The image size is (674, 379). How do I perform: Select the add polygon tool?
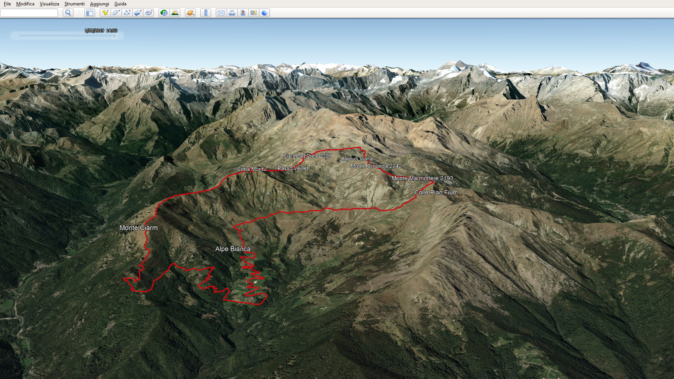pos(116,13)
